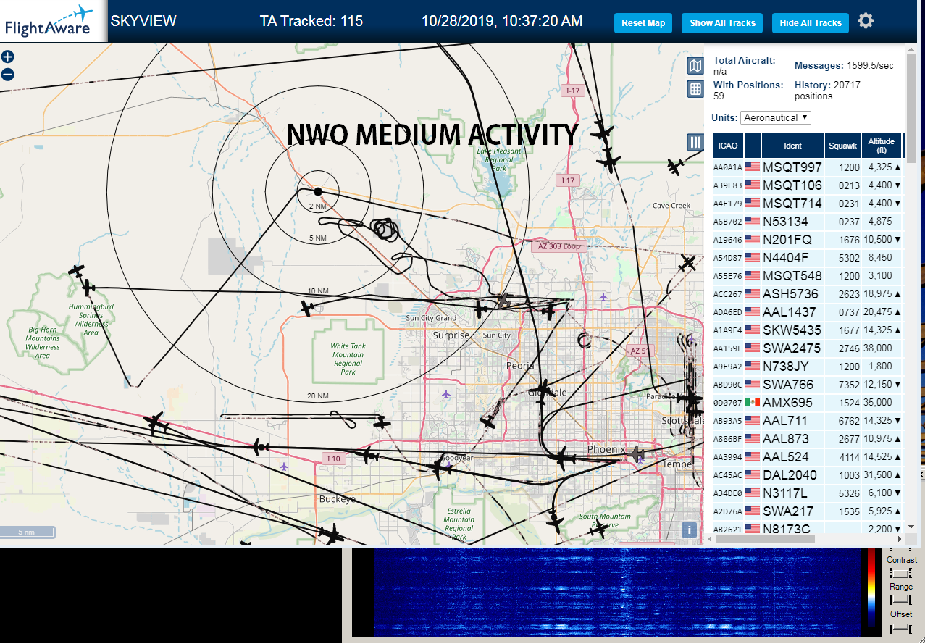Viewport: 925px width, 644px height.
Task: Open the map layer switcher icon
Action: [x=695, y=67]
